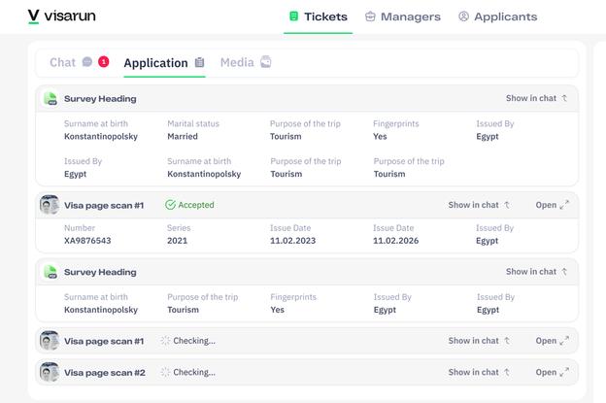
Task: Click the Accepted checkmark icon
Action: pos(171,205)
